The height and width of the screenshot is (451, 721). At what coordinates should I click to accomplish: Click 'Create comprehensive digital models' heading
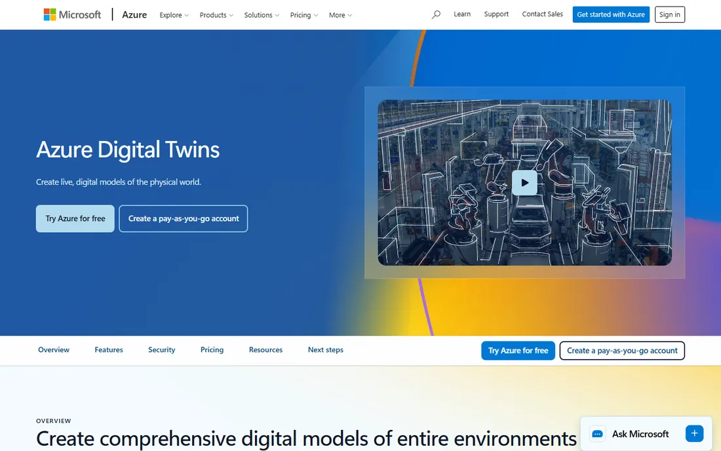click(306, 438)
